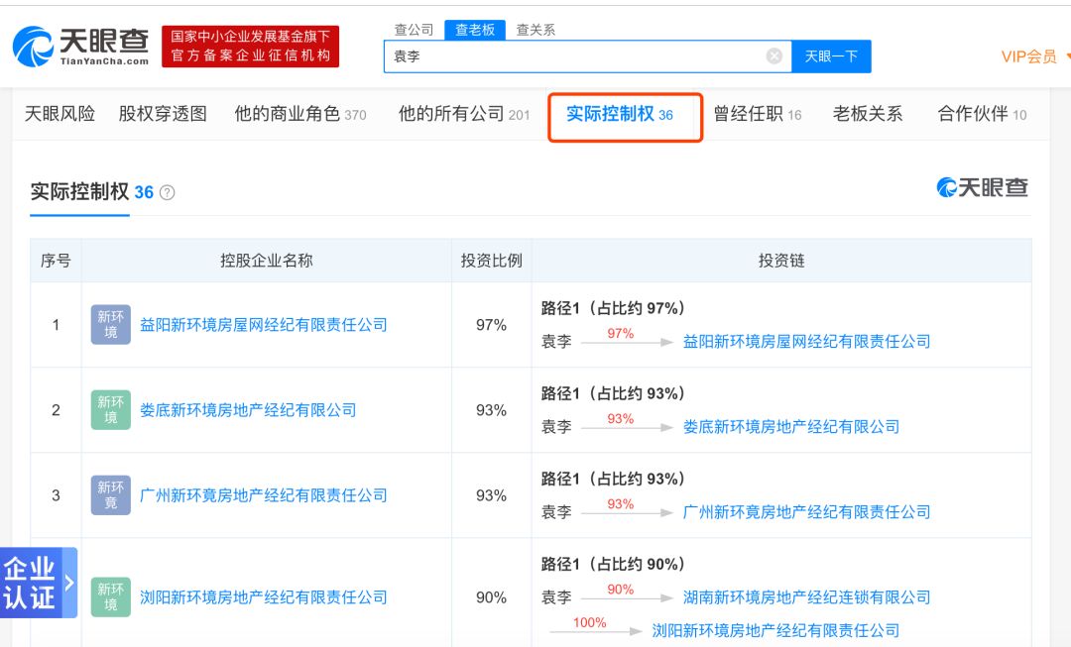
Task: Open 广州新环竟房地产经纪有限责任公司 in the company name column
Action: [x=264, y=495]
